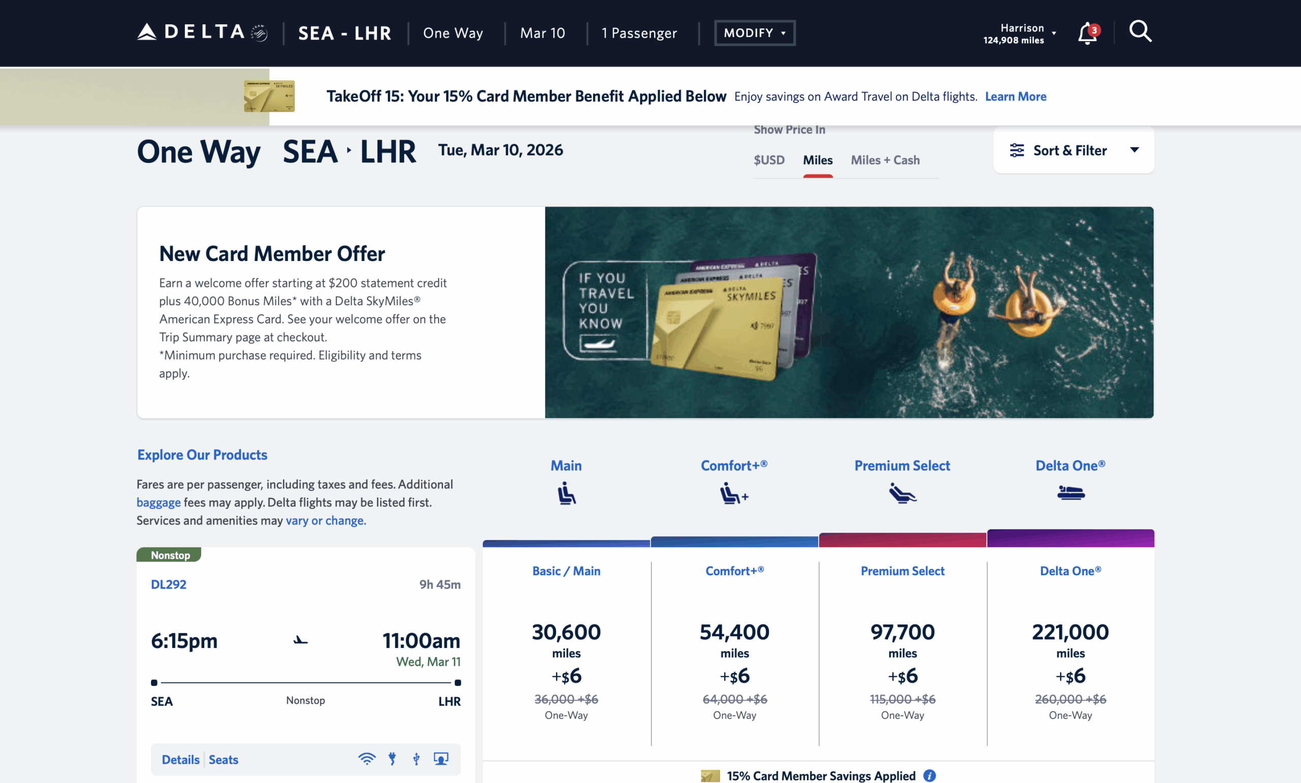Open the MODIFY search dropdown
This screenshot has width=1301, height=783.
pos(755,32)
